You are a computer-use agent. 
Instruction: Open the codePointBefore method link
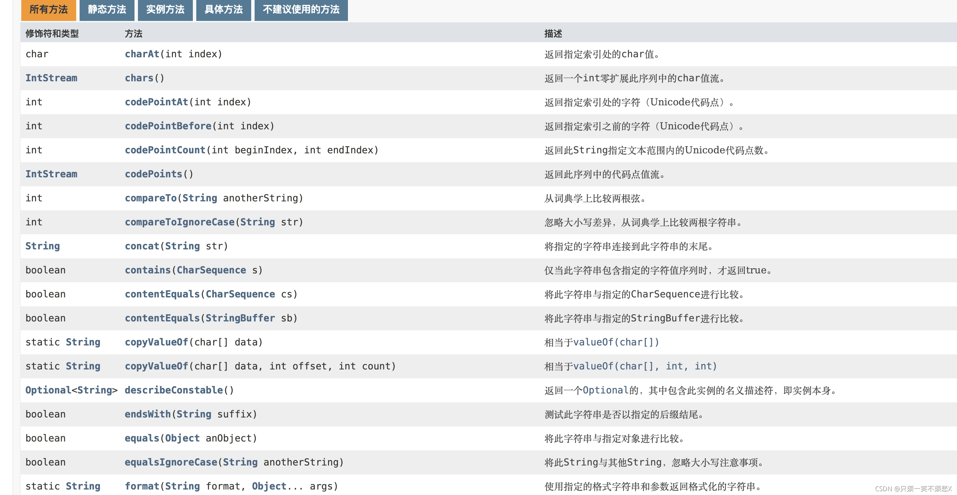pos(168,126)
